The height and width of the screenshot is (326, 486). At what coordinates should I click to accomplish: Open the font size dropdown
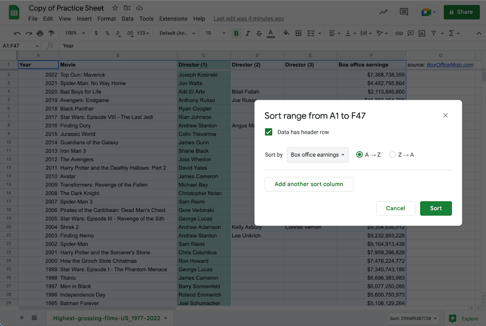tap(214, 33)
